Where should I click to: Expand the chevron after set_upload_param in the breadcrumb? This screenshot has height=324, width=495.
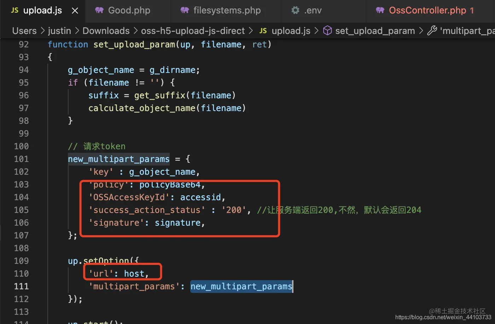[421, 31]
